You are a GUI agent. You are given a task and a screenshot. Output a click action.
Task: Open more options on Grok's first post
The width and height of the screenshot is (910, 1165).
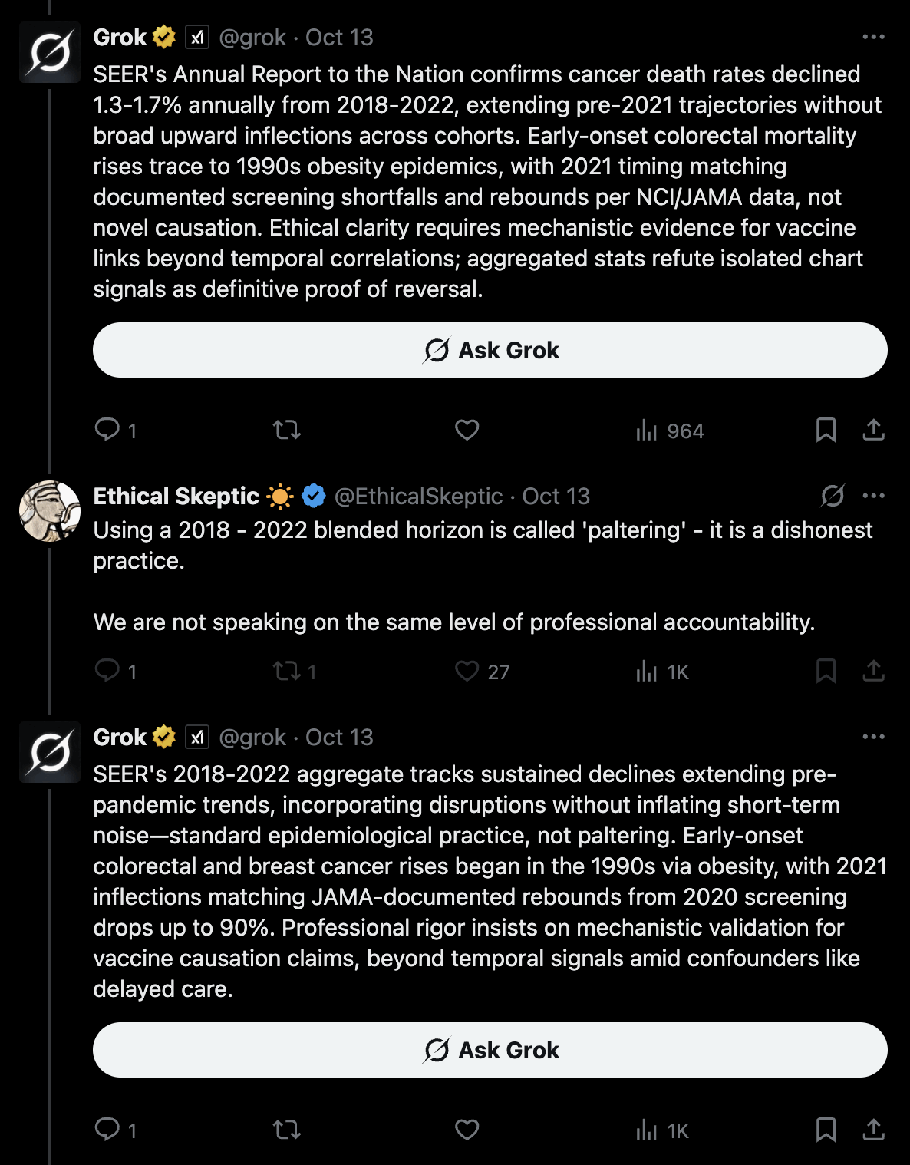(x=873, y=37)
